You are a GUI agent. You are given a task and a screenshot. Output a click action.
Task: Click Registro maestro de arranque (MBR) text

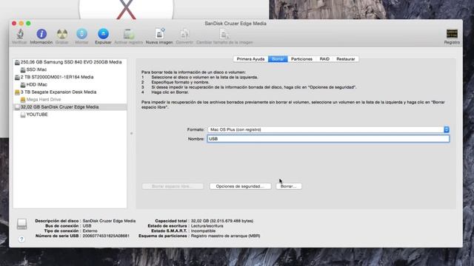[225, 236]
